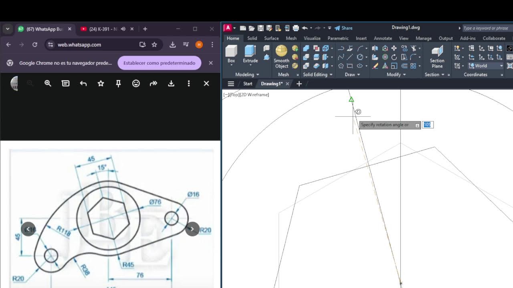This screenshot has width=513, height=288.
Task: Click the open file folder icon
Action: [x=252, y=28]
